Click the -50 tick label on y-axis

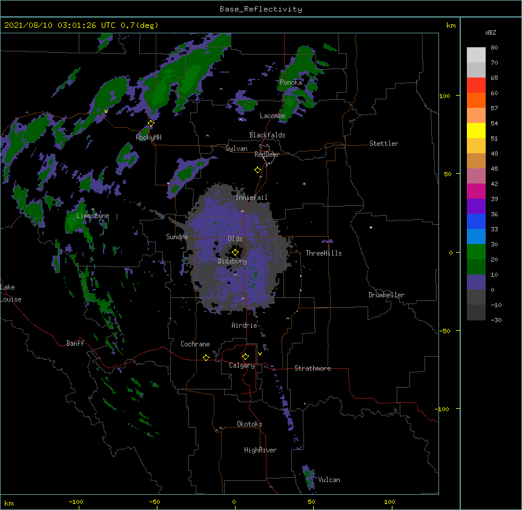[x=444, y=331]
